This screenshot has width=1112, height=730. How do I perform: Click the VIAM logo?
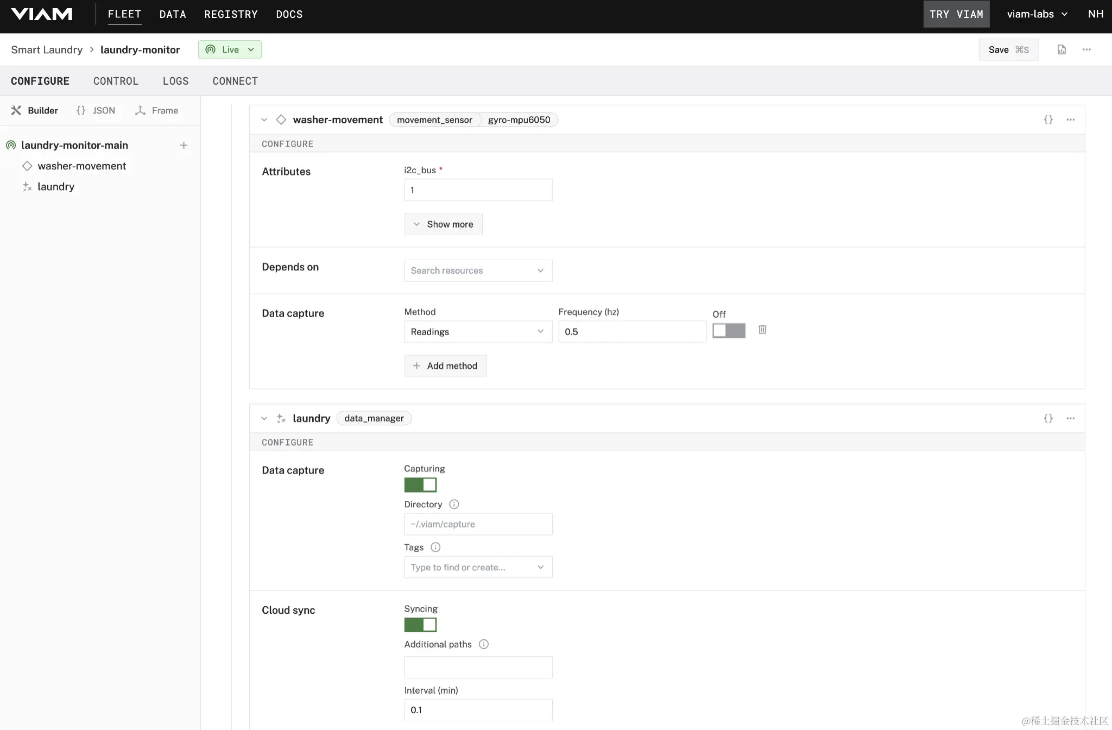(42, 14)
